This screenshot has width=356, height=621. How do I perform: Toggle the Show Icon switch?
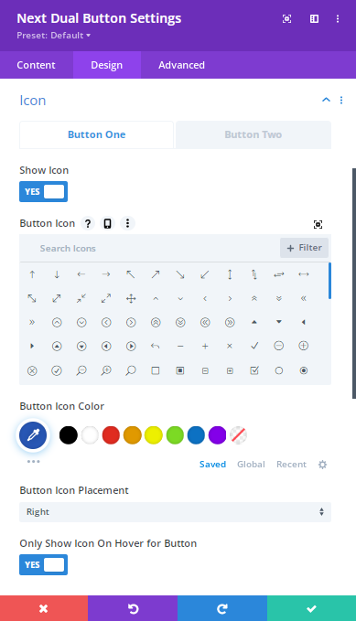(x=44, y=192)
